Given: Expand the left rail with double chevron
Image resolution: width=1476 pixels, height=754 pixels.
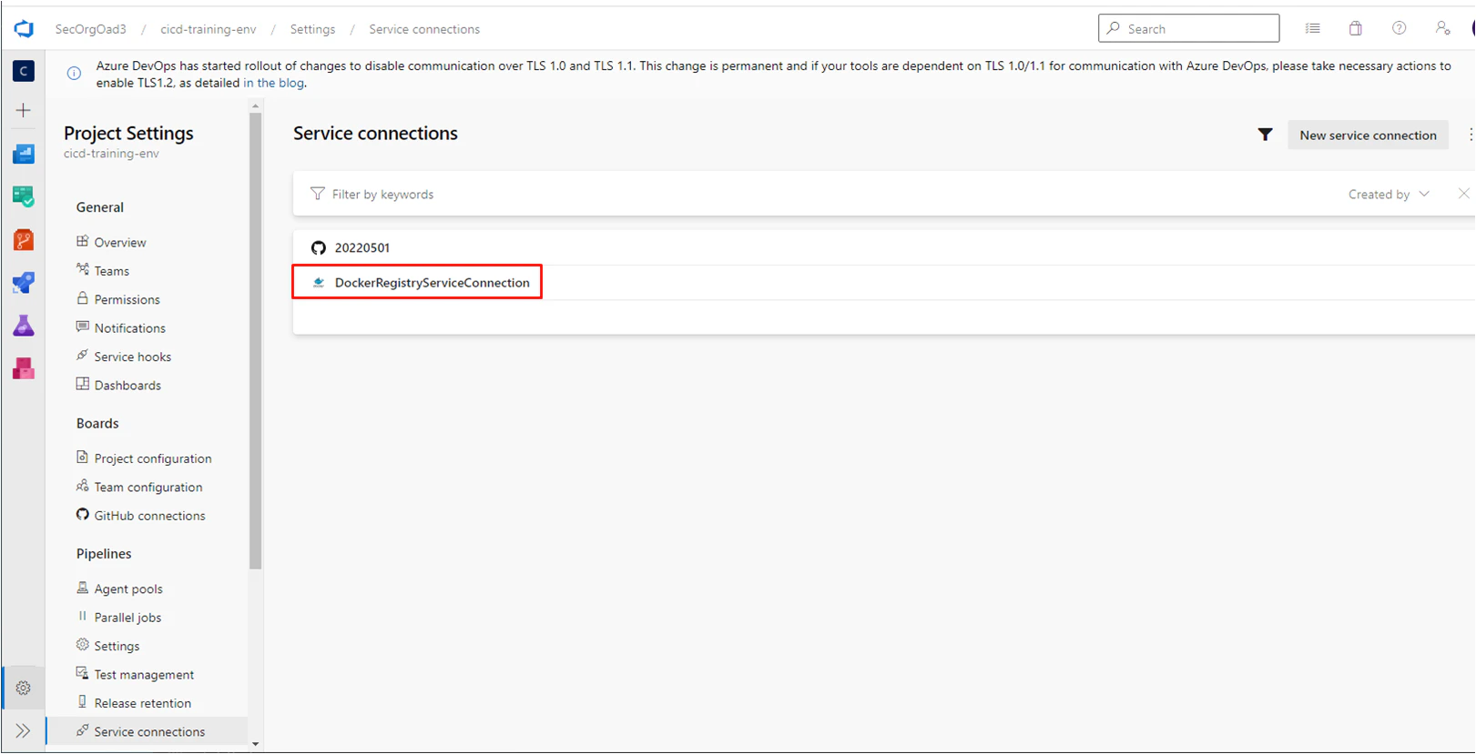Looking at the screenshot, I should click(x=24, y=731).
